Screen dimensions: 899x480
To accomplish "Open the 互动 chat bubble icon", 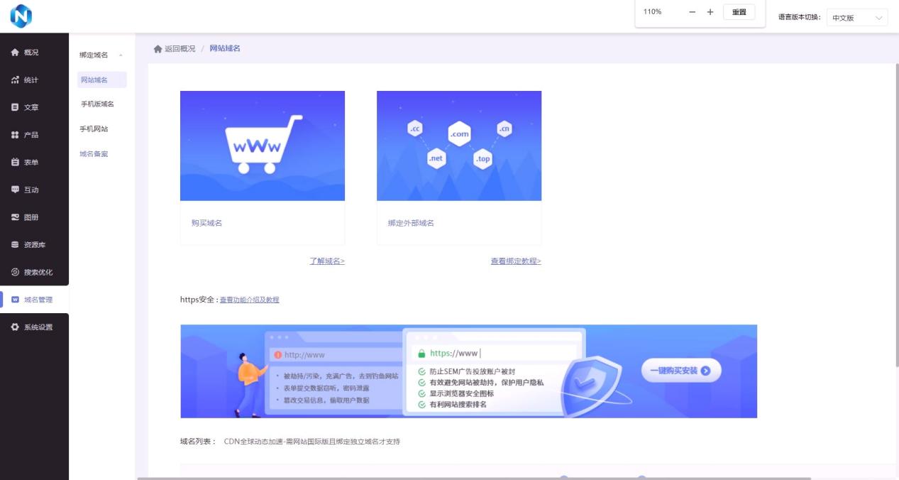I will pos(15,190).
